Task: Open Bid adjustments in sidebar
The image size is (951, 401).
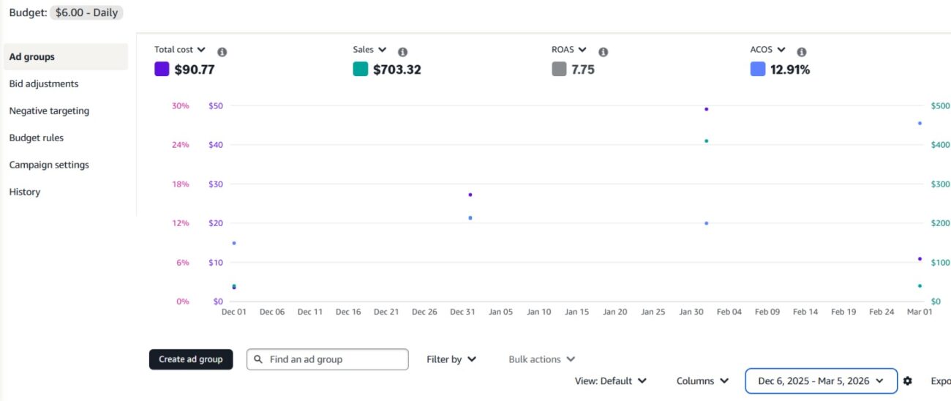Action: tap(44, 83)
